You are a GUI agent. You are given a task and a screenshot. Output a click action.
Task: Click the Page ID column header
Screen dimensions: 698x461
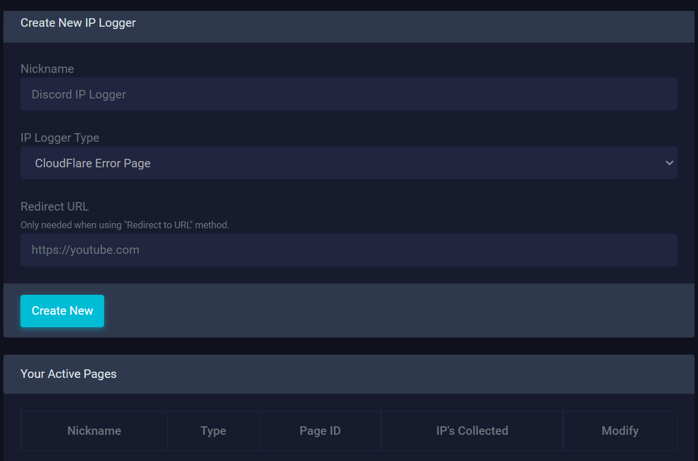tap(320, 431)
